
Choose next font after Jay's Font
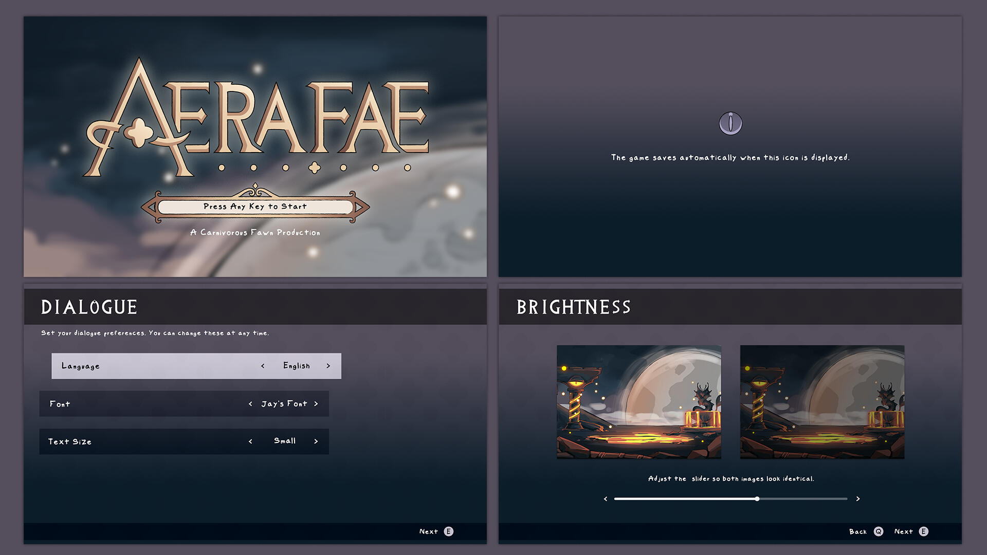pos(316,404)
